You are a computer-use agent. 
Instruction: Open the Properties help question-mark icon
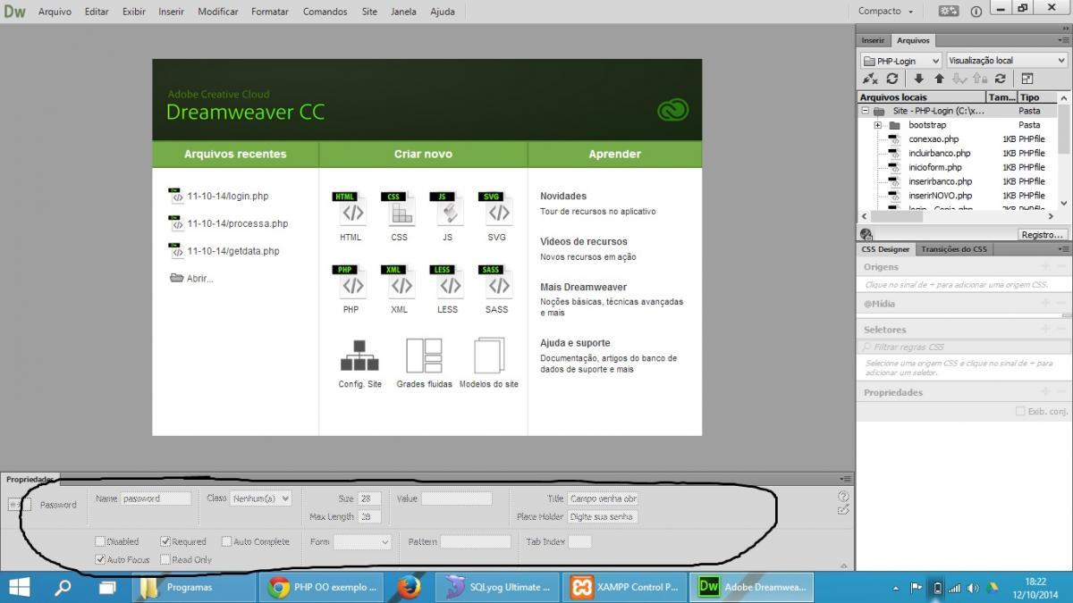point(843,496)
